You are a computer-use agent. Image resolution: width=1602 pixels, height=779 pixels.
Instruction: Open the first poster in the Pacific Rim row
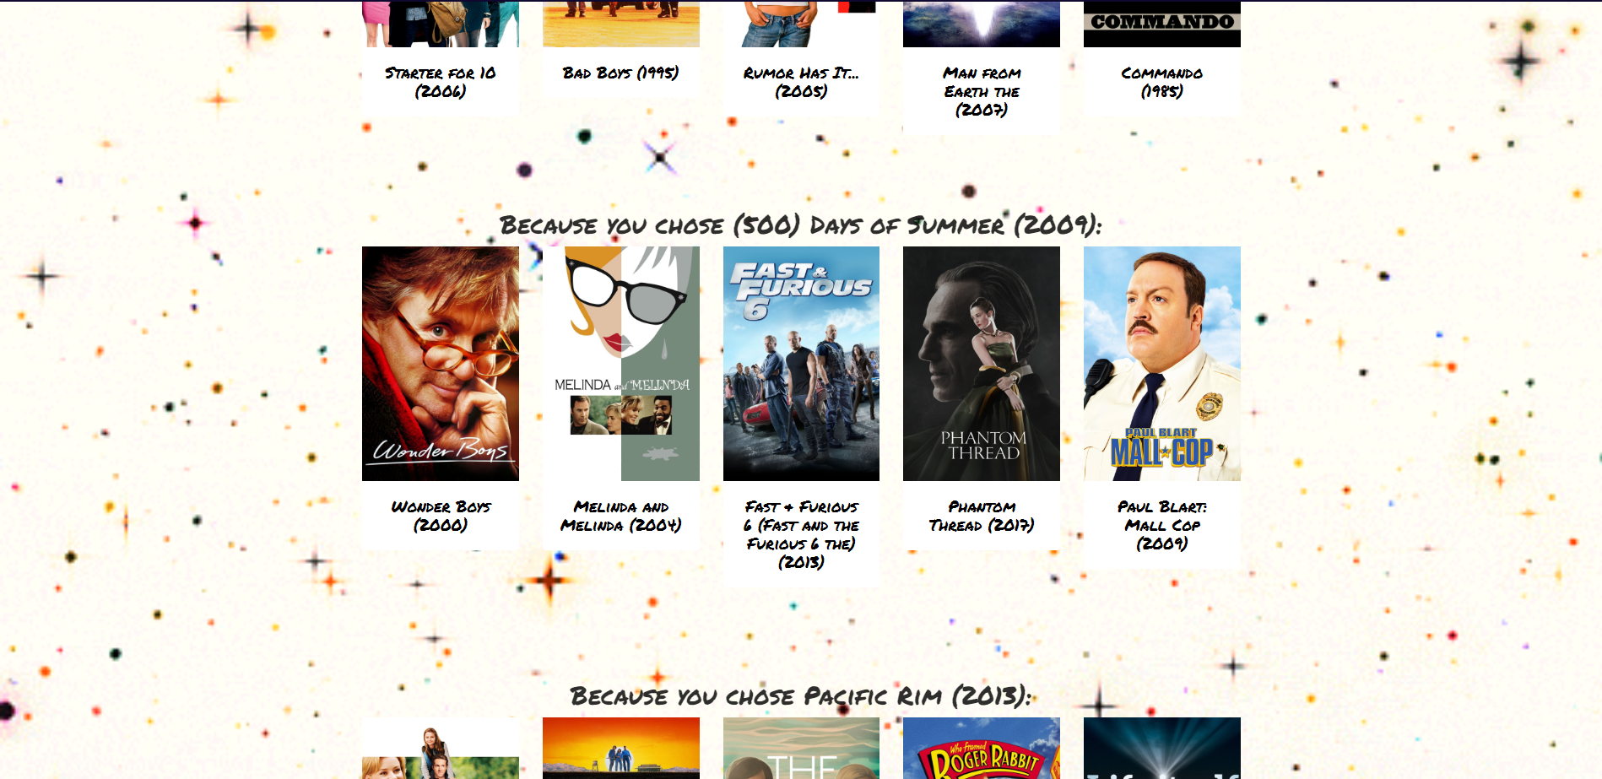point(440,748)
